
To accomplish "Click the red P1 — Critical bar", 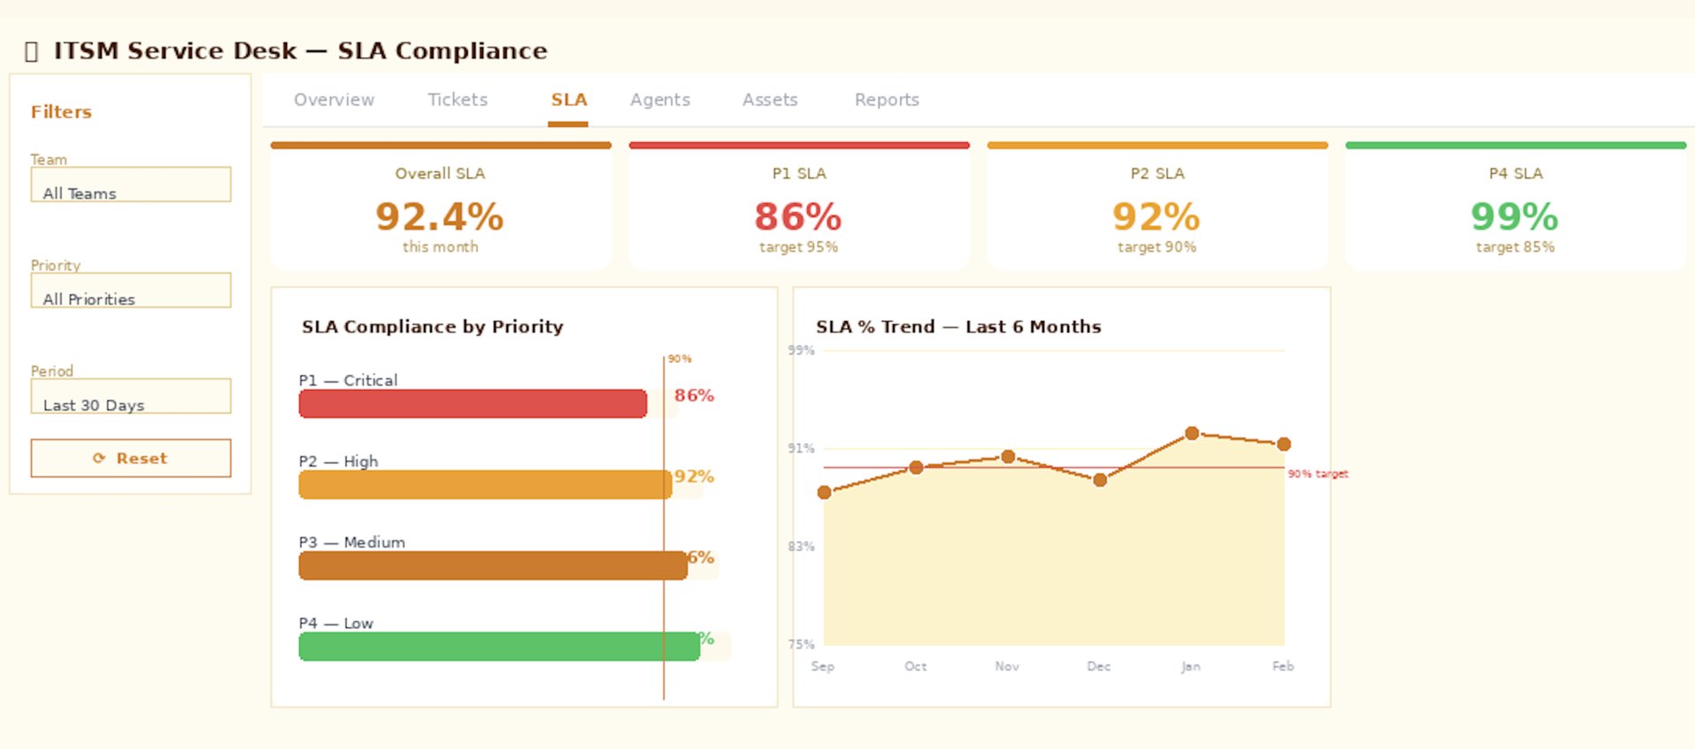I will (x=472, y=404).
